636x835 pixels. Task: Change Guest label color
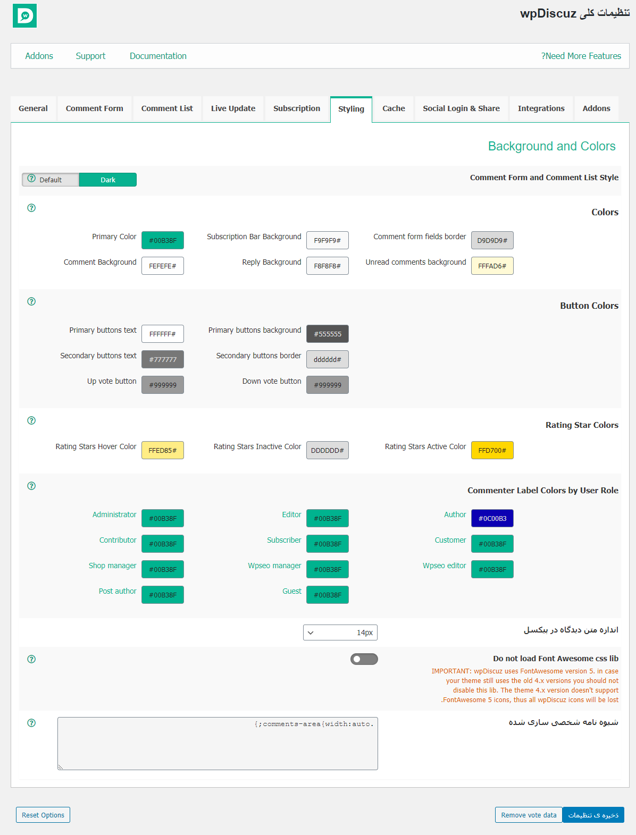[x=328, y=595]
